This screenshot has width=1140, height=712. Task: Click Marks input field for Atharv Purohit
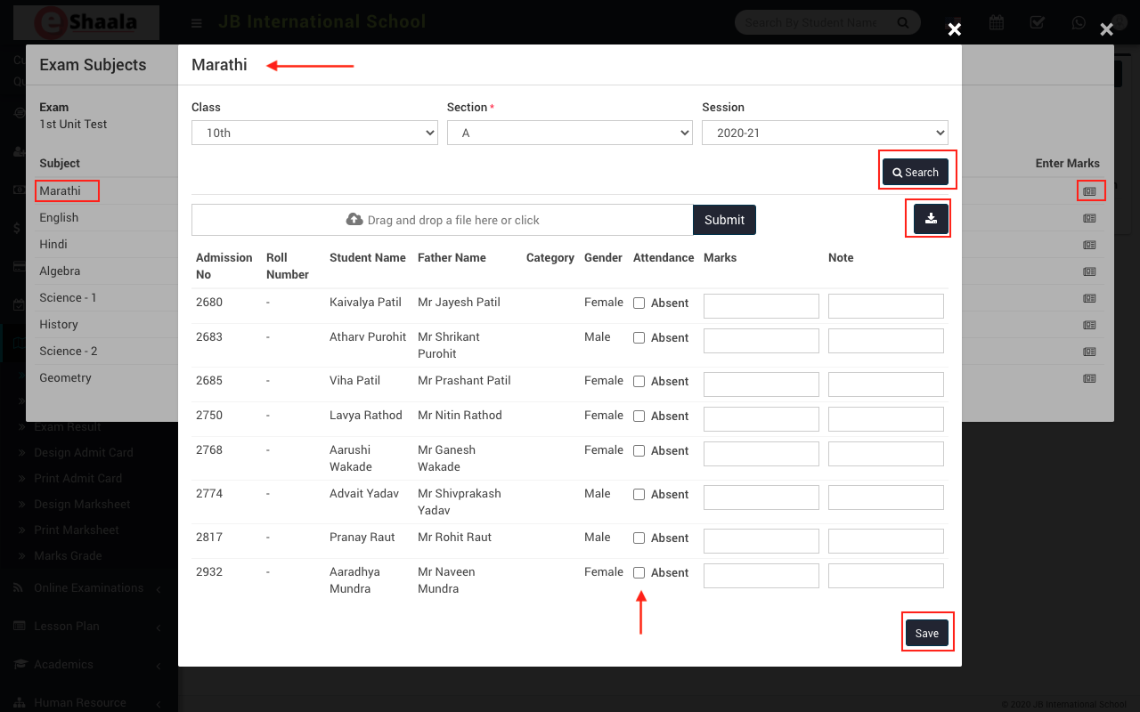tap(761, 341)
